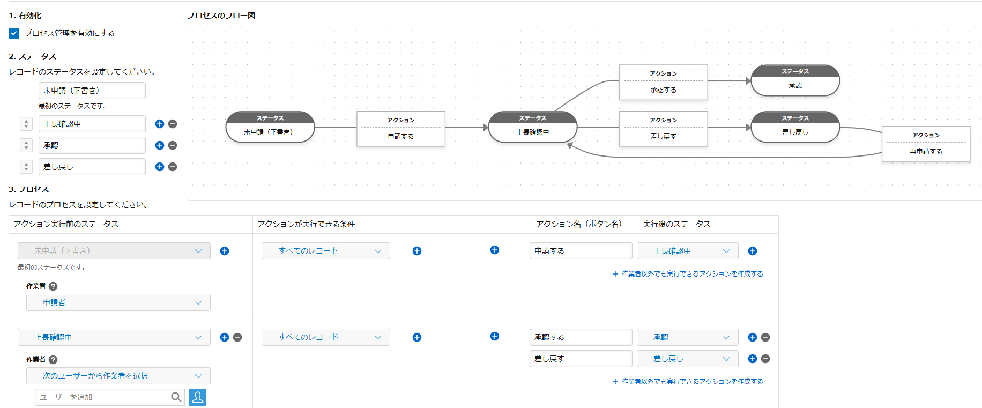
Task: Add action after 申請する row
Action: [753, 251]
